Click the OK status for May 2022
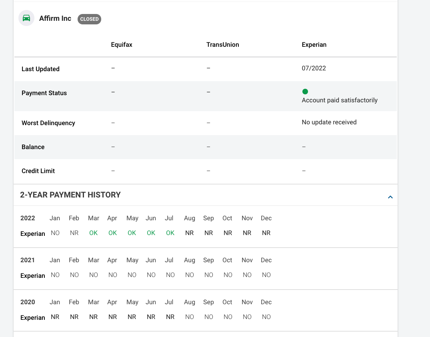The width and height of the screenshot is (430, 337). [x=132, y=233]
